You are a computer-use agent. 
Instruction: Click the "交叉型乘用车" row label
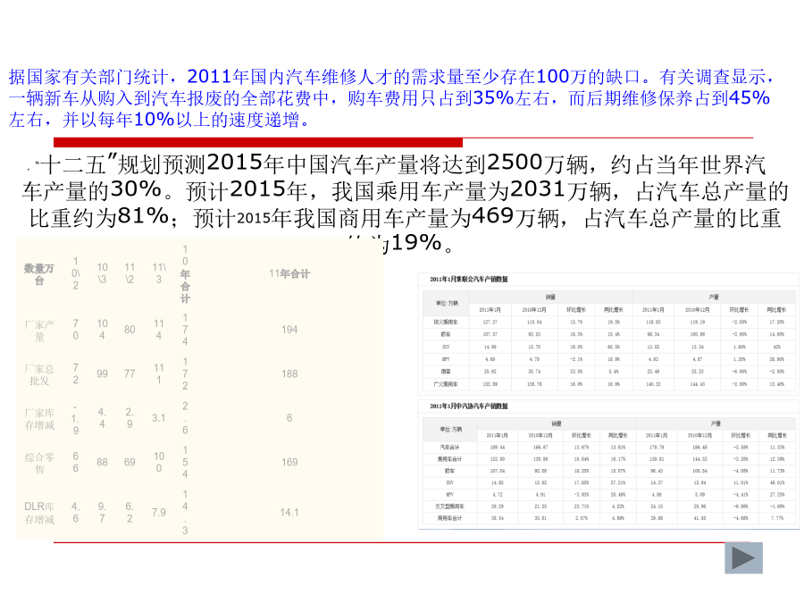(x=449, y=507)
